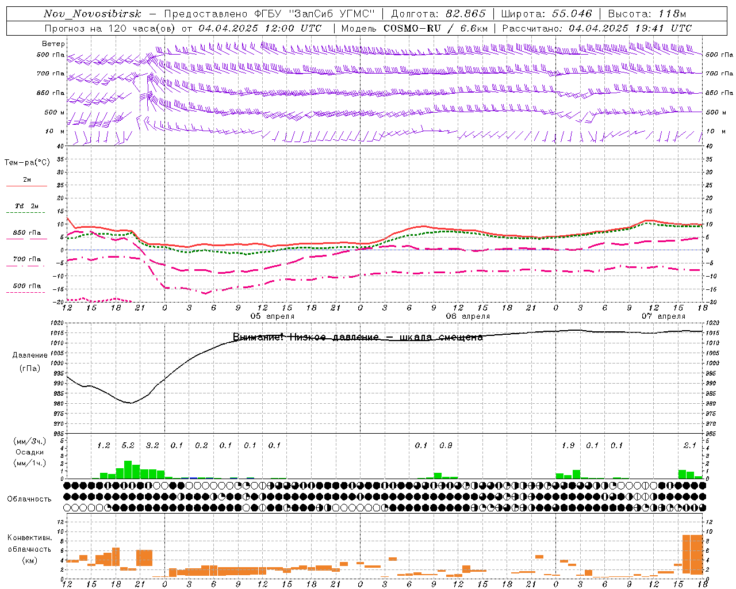Click the '06 апреля' date label
Image resolution: width=736 pixels, height=589 pixels.
coord(468,316)
